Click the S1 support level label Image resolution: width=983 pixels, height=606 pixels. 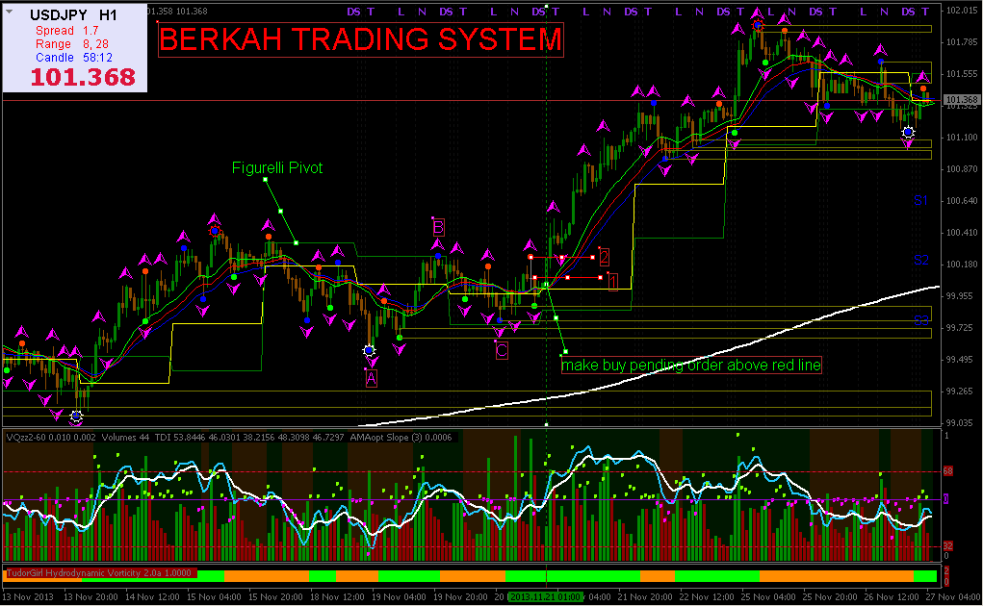pyautogui.click(x=920, y=200)
